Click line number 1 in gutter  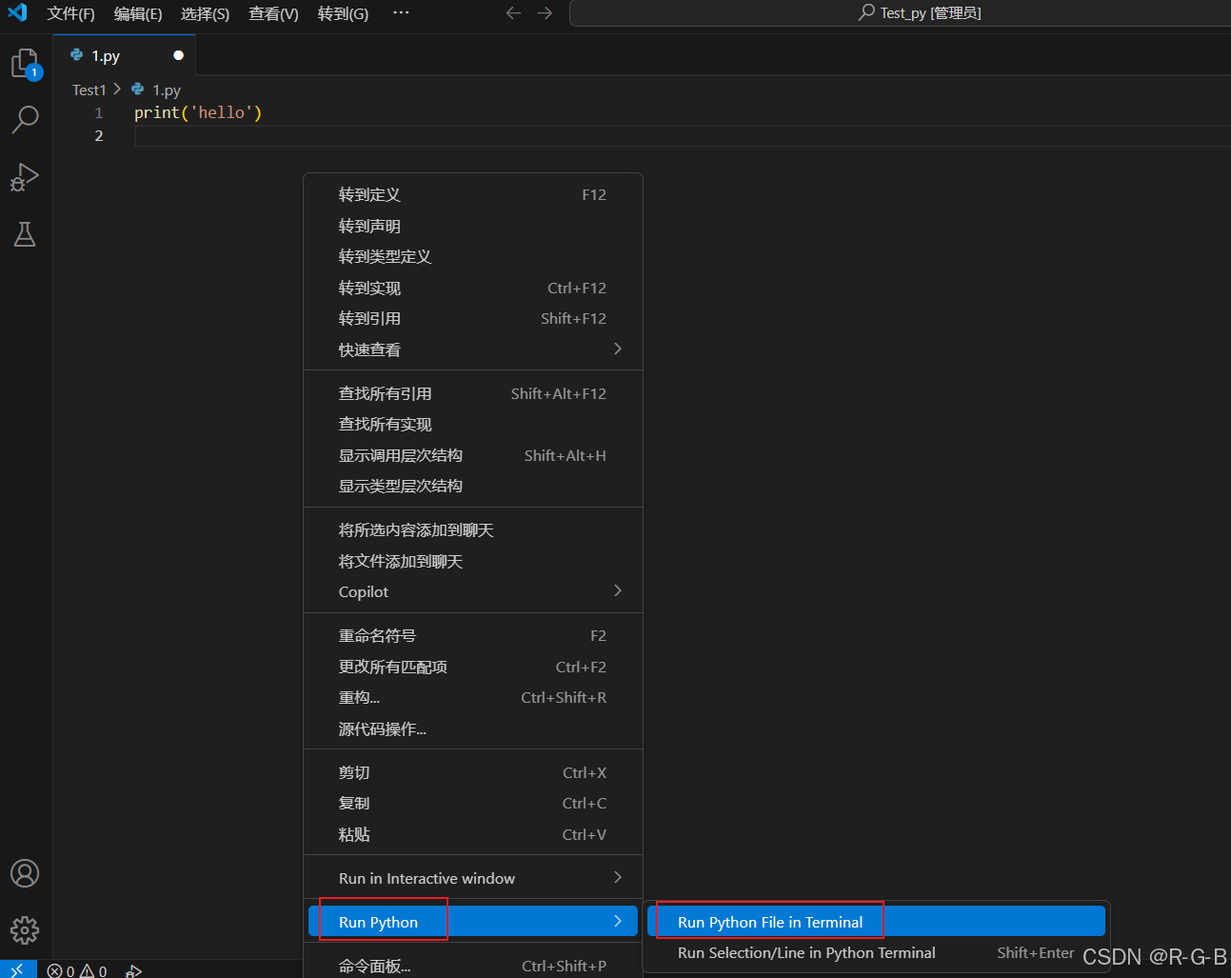pos(99,112)
